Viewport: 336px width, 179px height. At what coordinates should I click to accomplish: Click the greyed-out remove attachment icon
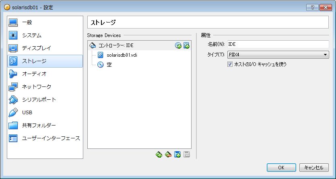(x=187, y=154)
